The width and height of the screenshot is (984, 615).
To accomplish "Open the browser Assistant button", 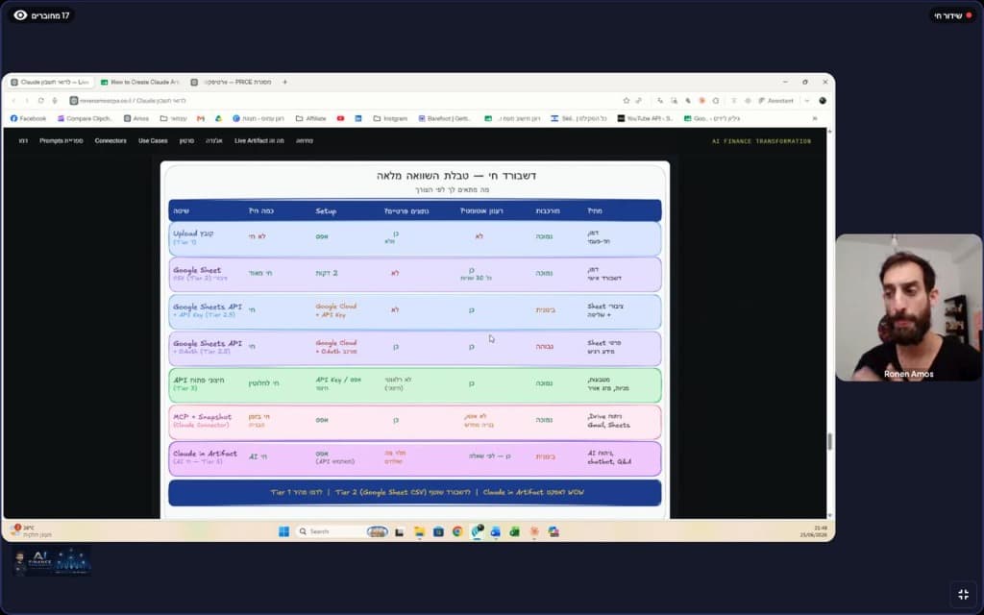I will click(x=775, y=100).
